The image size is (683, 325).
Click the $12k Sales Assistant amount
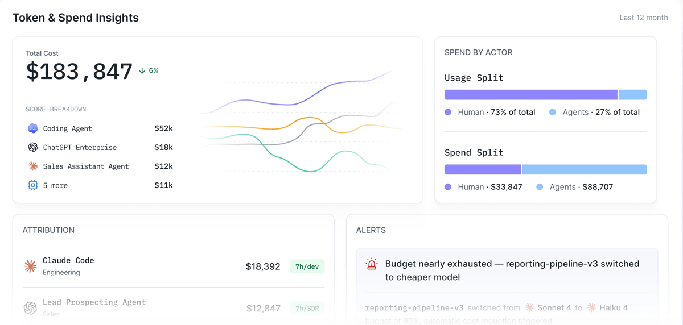(x=163, y=166)
